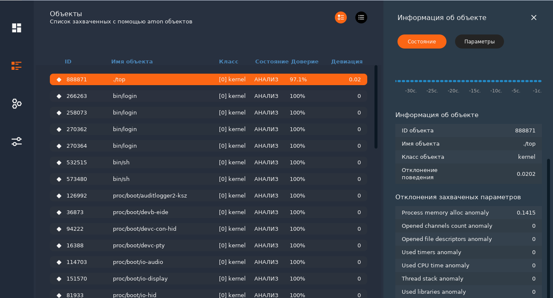This screenshot has width=553, height=298.
Task: Switch to orange detailed list view
Action: [340, 17]
